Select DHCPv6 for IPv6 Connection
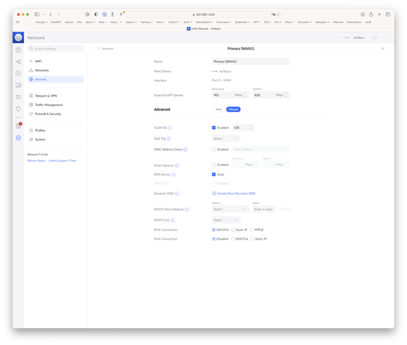Viewport: 407px width, 345px height. tap(233, 239)
